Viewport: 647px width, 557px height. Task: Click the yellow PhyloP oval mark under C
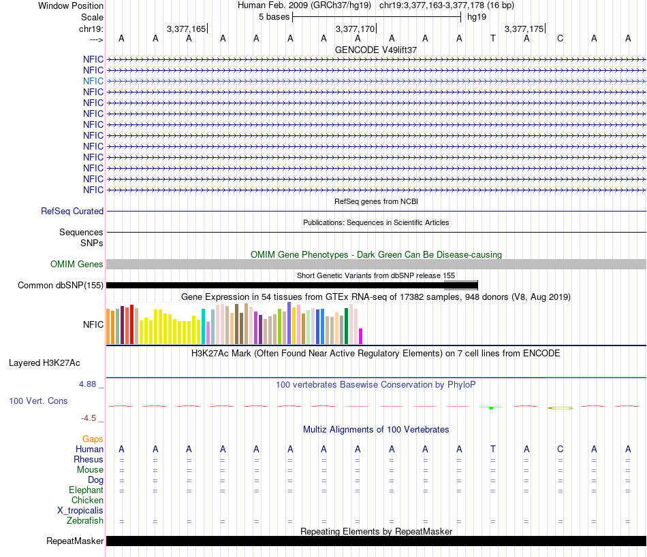tap(561, 408)
